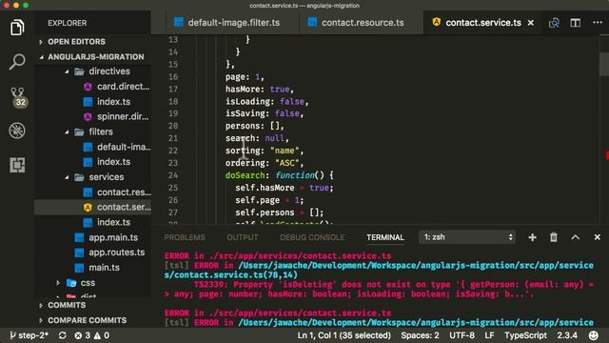609x343 pixels.
Task: Click the 'sorting: "name"' code line
Action: (265, 151)
